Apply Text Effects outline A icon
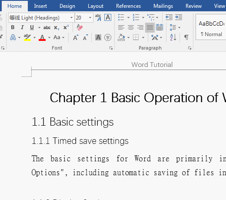 pyautogui.click(x=13, y=37)
